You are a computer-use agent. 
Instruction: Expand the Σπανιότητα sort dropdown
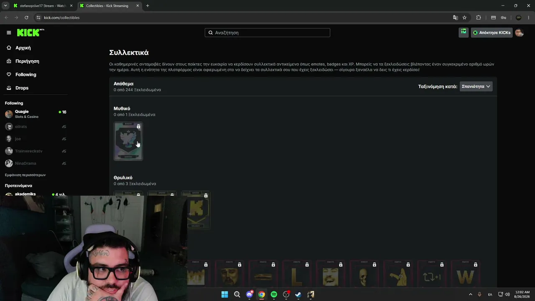point(476,87)
